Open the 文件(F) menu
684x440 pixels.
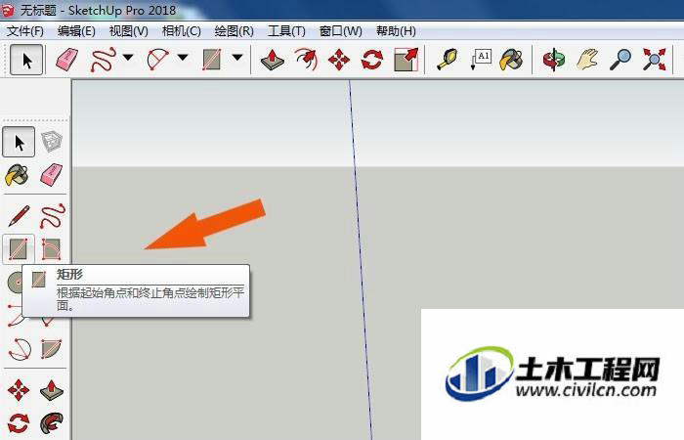pos(25,31)
